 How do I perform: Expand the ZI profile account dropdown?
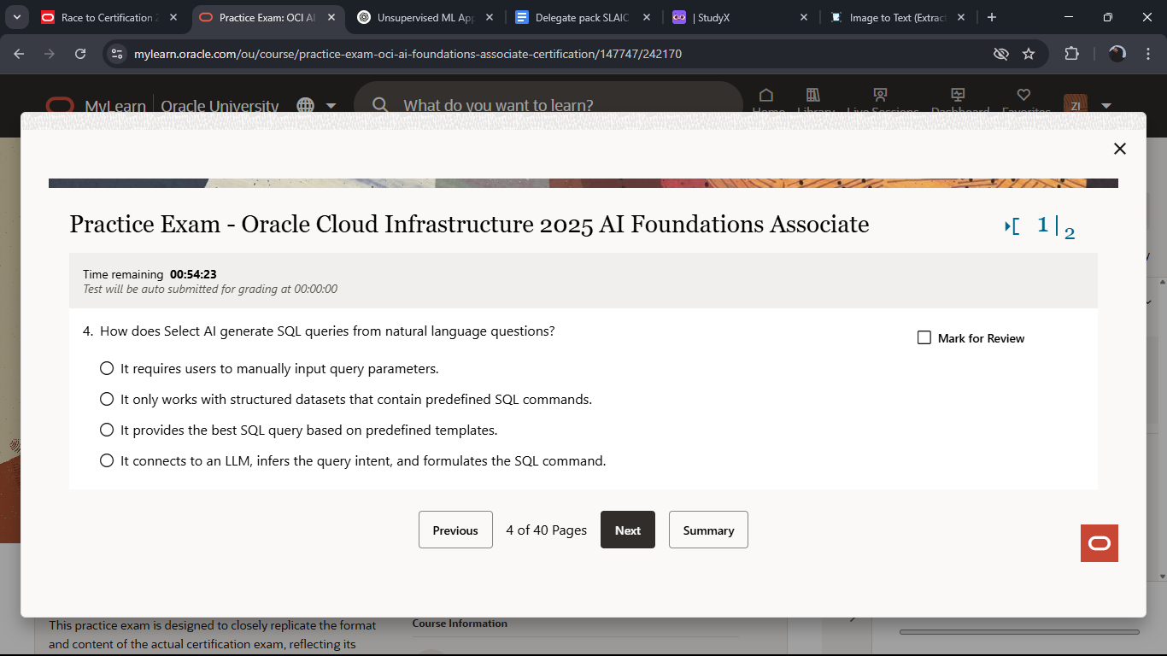pyautogui.click(x=1106, y=106)
